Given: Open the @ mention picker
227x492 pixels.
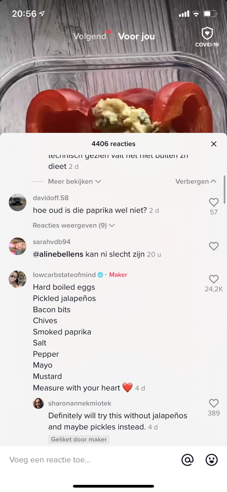Looking at the screenshot, I should (x=188, y=460).
